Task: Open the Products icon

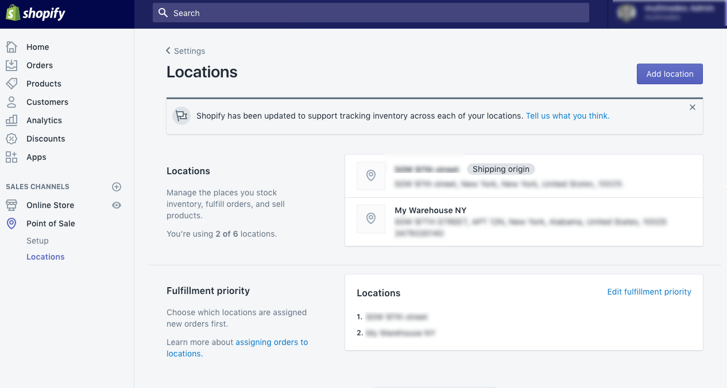Action: [12, 83]
